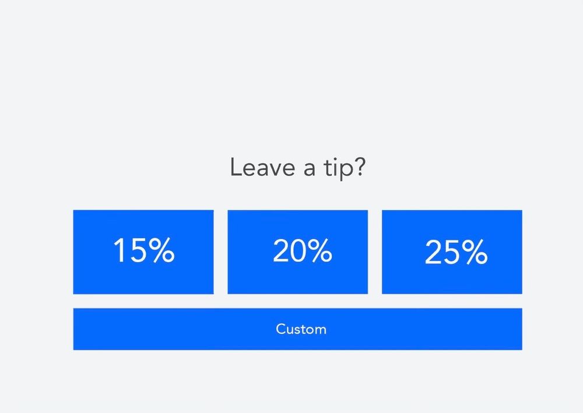Viewport: 583px width, 413px height.
Task: Select the button below the percentage tiles
Action: click(x=297, y=329)
